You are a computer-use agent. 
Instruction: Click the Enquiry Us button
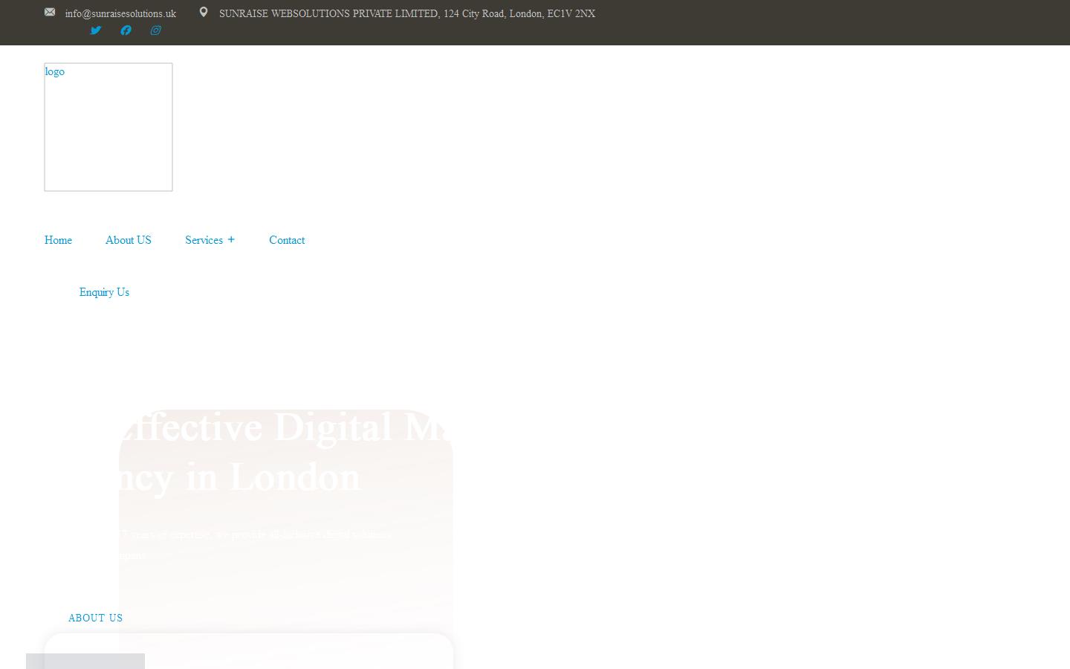coord(104,292)
